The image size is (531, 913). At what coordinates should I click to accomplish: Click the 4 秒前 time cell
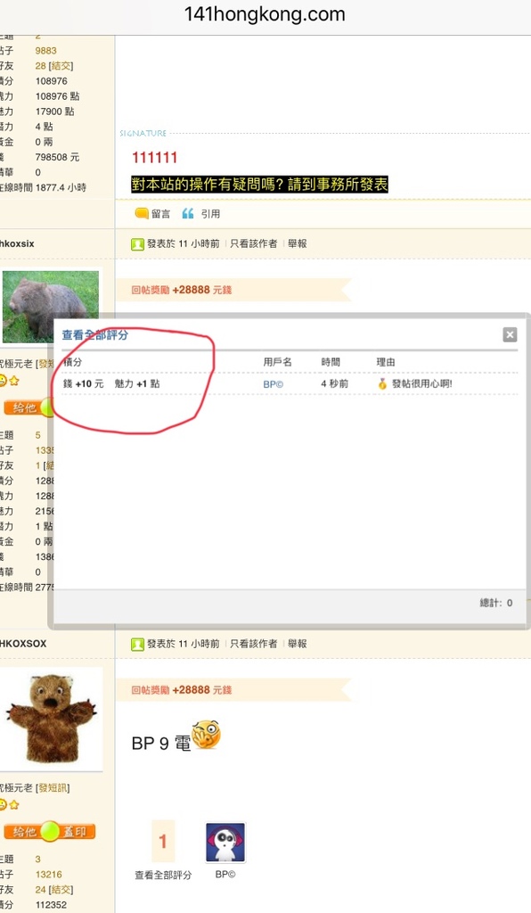pyautogui.click(x=335, y=383)
